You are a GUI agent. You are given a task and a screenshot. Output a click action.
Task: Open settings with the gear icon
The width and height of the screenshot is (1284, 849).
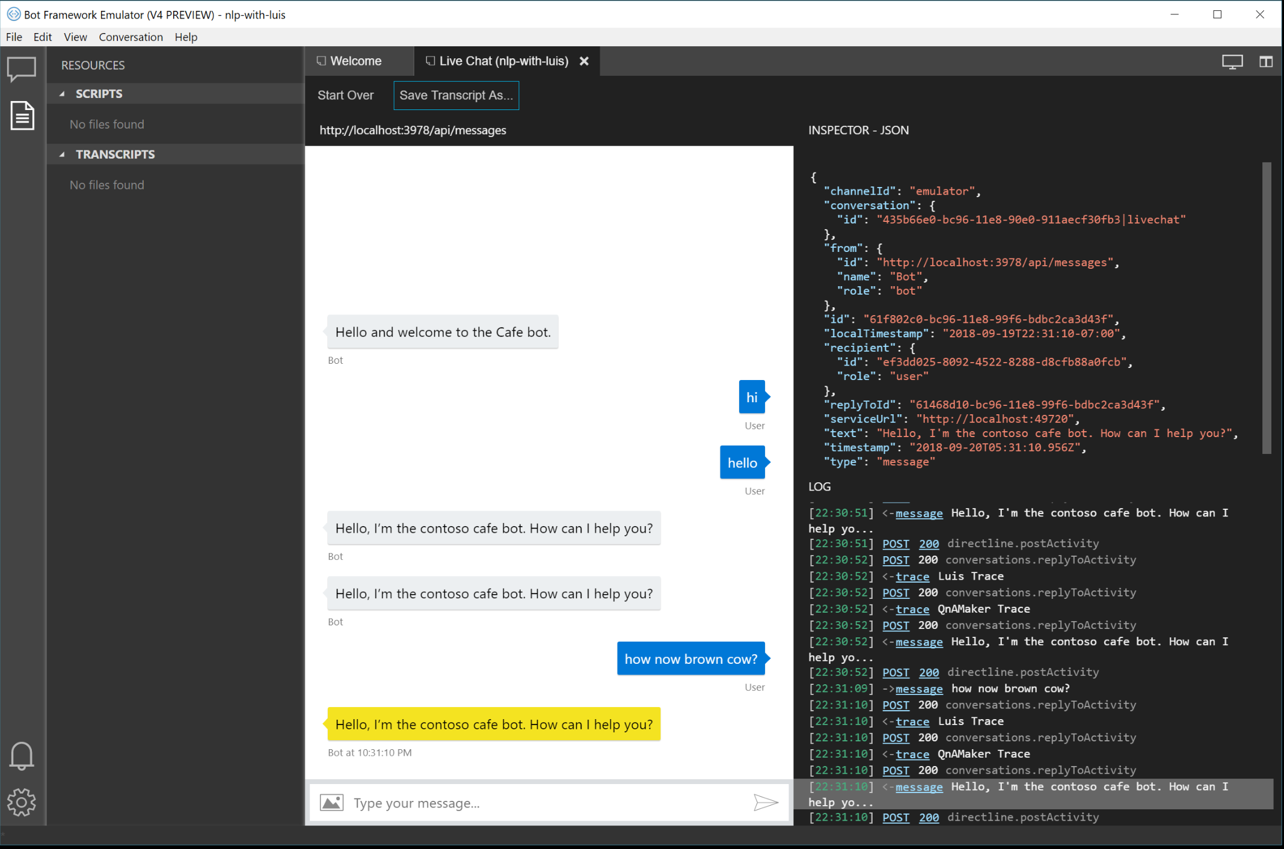click(22, 801)
